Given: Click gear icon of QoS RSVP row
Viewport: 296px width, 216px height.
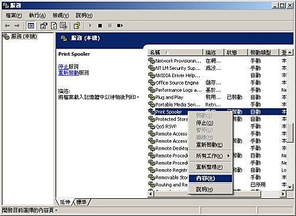Looking at the screenshot, I should point(152,127).
